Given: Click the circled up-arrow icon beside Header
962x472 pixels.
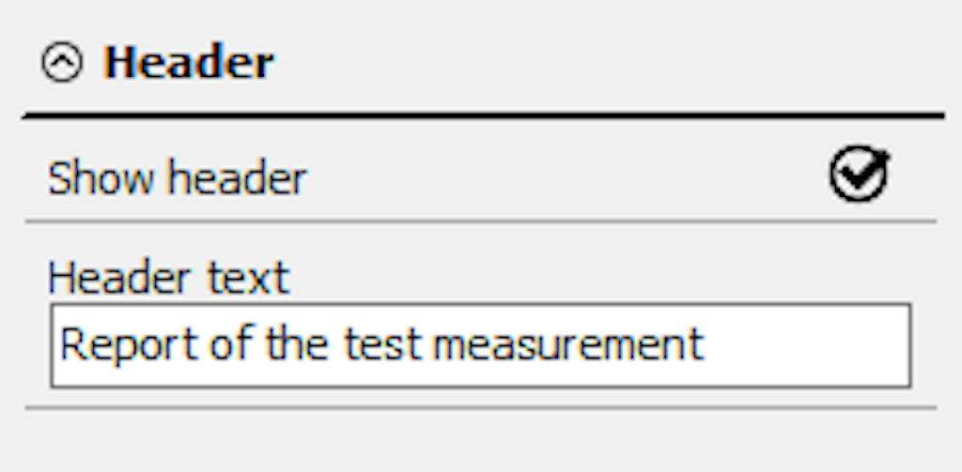Looking at the screenshot, I should (x=62, y=62).
